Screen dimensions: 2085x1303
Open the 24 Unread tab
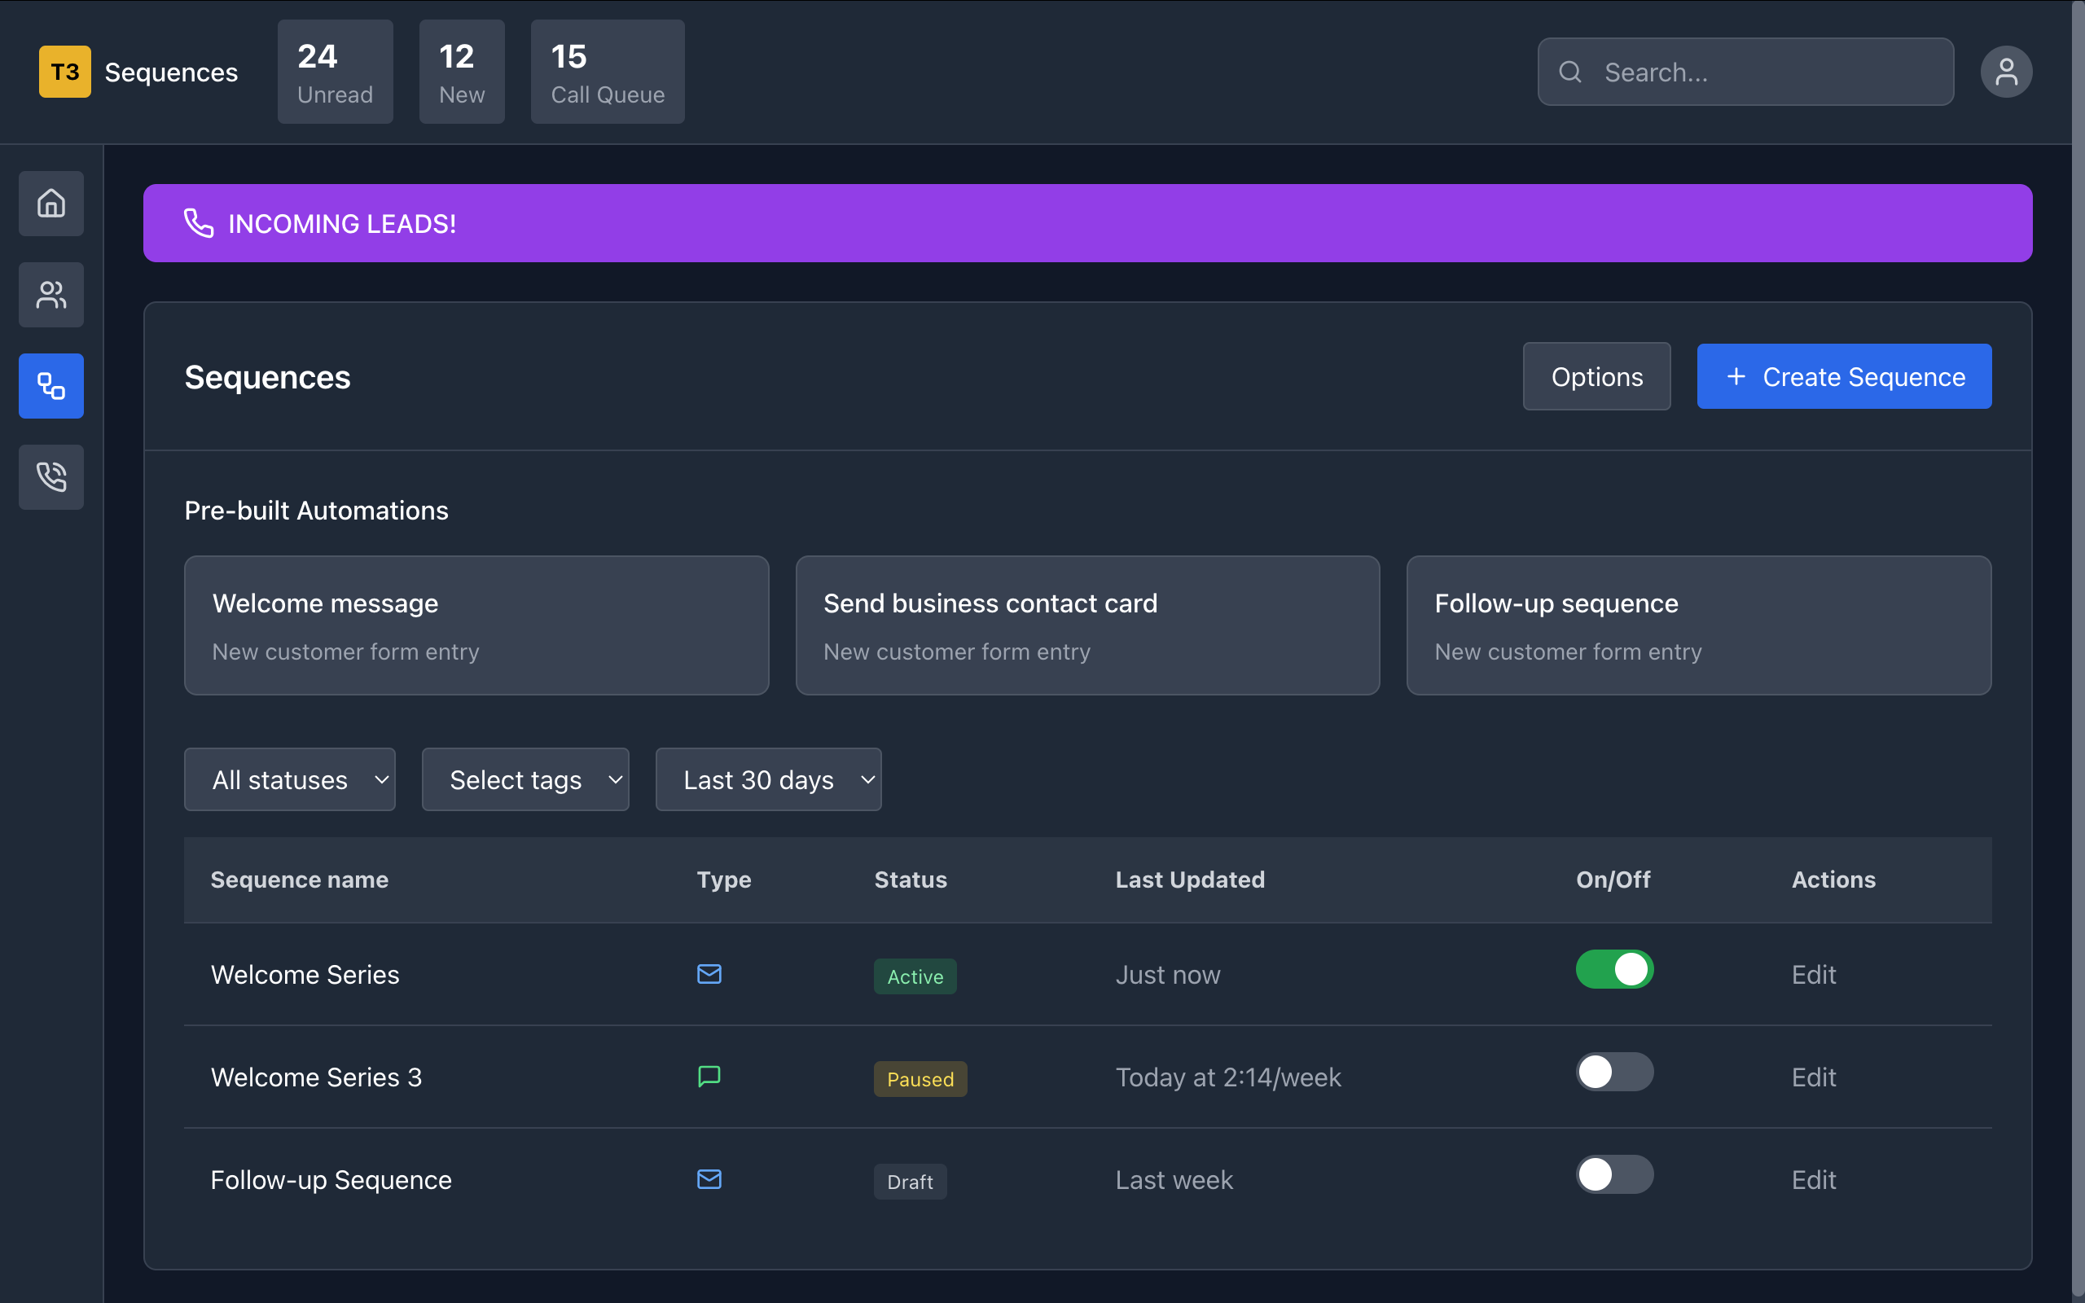pyautogui.click(x=336, y=72)
